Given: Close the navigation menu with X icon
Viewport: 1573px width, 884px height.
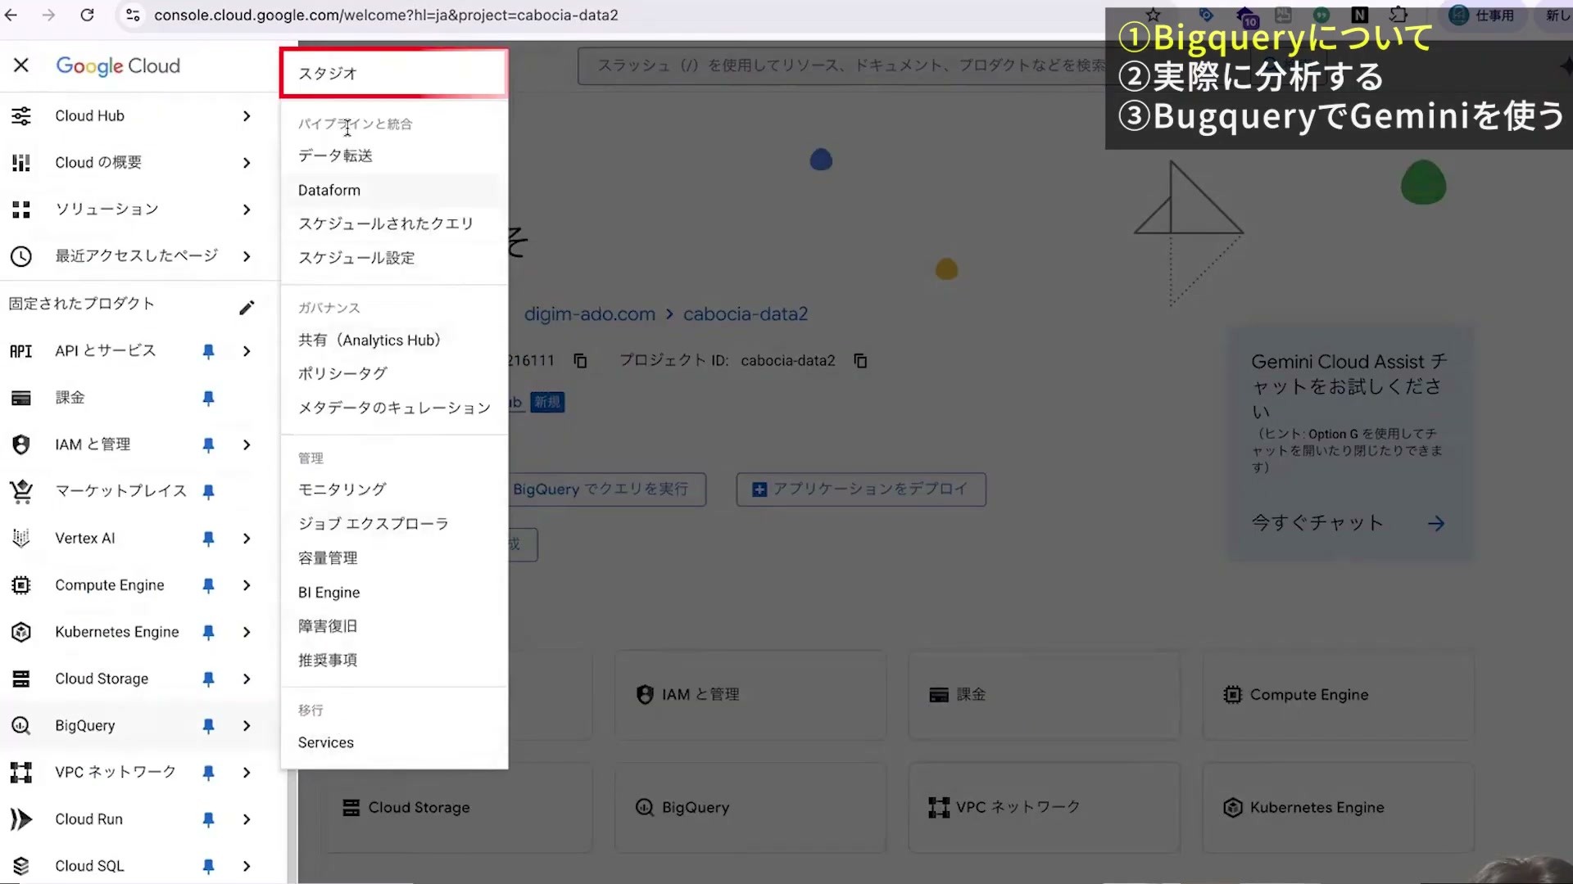Looking at the screenshot, I should click(x=21, y=65).
